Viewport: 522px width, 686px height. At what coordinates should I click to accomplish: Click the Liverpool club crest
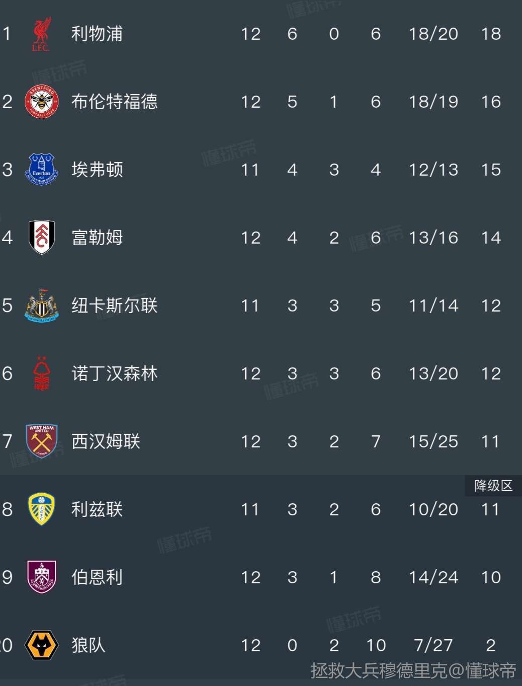point(41,34)
